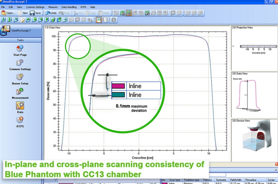278x184 pixels.
Task: Click the greyed-out Redo button
Action: [x=64, y=13]
